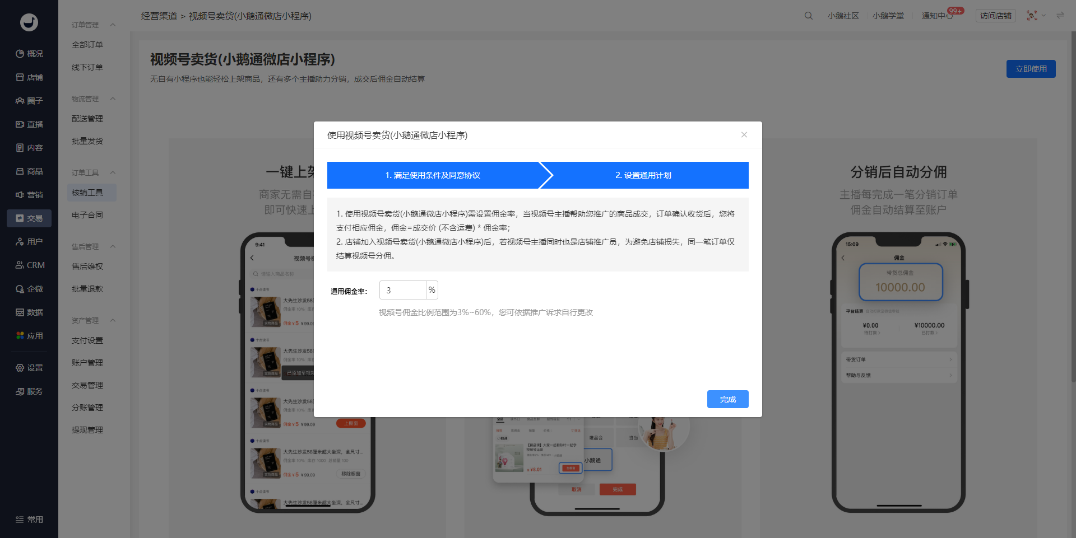Click the 完成 button in the dialog
Viewport: 1076px width, 538px height.
click(727, 399)
